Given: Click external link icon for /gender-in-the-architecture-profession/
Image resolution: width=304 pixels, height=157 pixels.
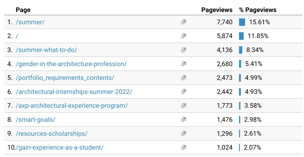Looking at the screenshot, I should point(183,64).
